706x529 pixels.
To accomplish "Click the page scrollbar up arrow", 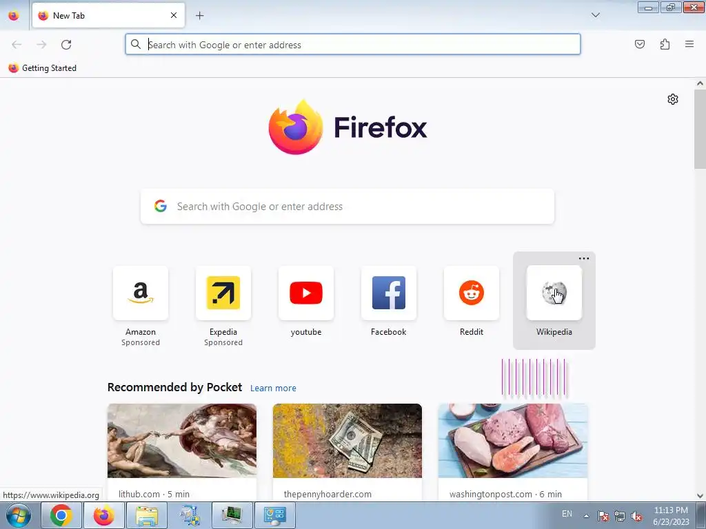I will (700, 83).
